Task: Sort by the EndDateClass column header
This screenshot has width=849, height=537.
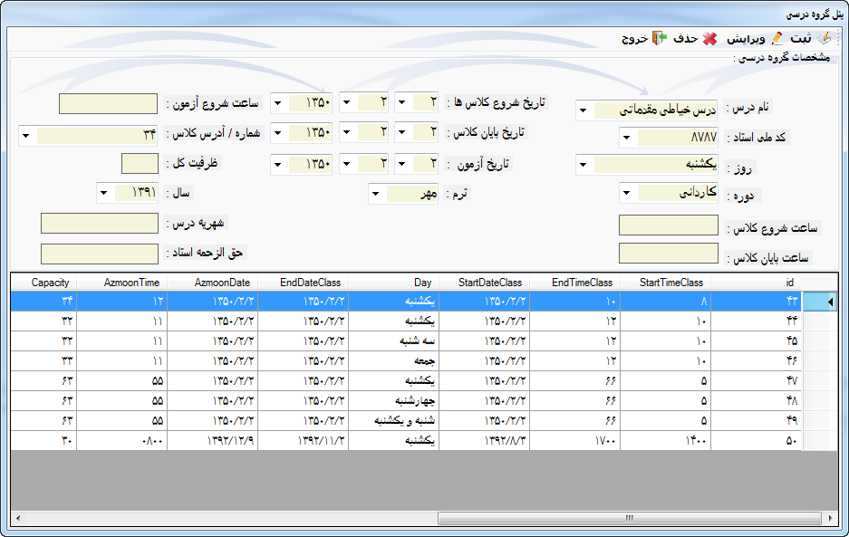Action: [304, 282]
